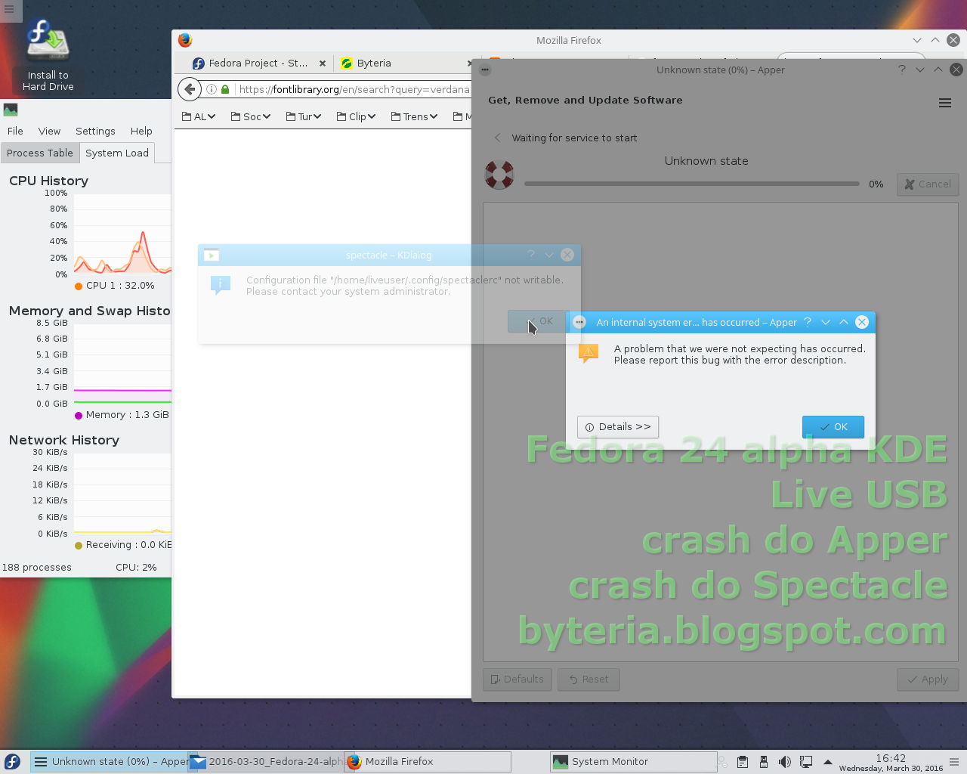Image resolution: width=967 pixels, height=774 pixels.
Task: Click the help question mark in Apper title bar
Action: tap(901, 70)
